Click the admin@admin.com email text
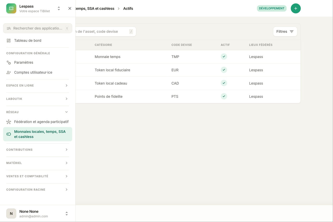333x222 pixels. pos(34,216)
